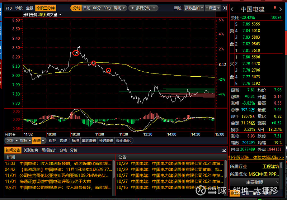Click 保存 to save layout
The height and width of the screenshot is (200, 287).
pyautogui.click(x=52, y=141)
